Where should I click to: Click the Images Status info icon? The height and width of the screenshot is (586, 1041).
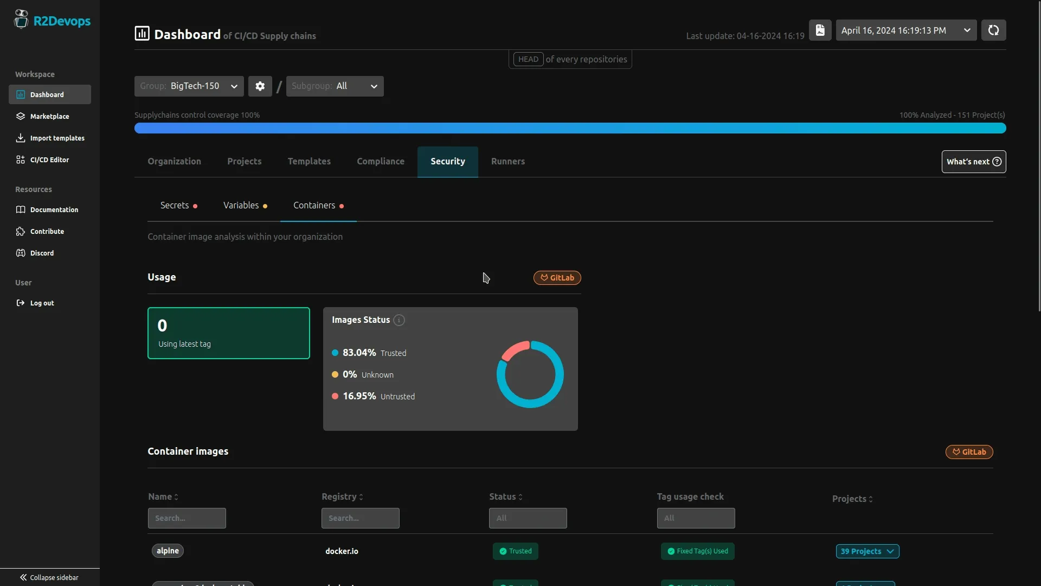[399, 320]
